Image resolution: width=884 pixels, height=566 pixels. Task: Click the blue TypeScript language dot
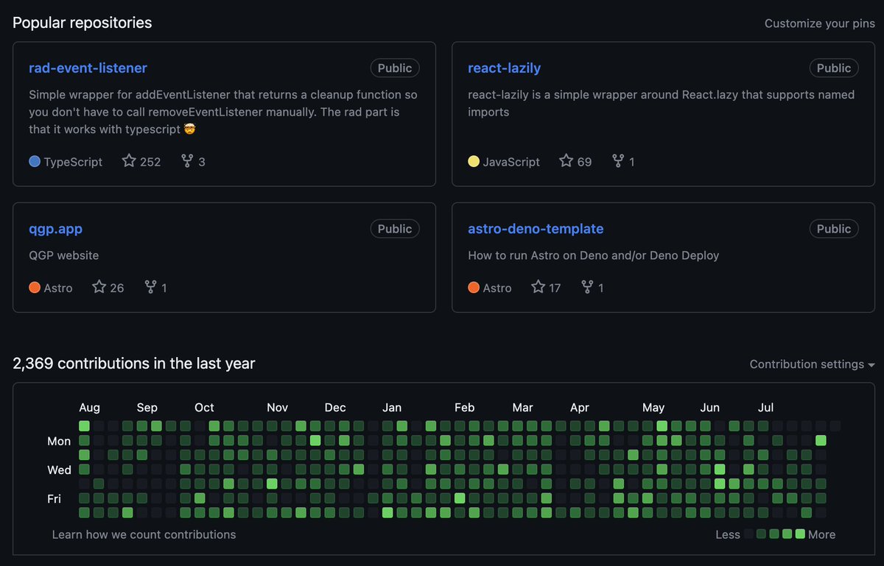click(x=35, y=161)
